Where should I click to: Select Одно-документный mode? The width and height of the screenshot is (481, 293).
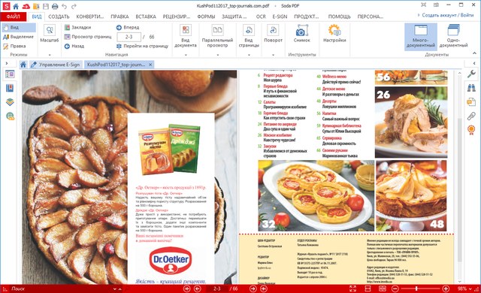click(453, 37)
